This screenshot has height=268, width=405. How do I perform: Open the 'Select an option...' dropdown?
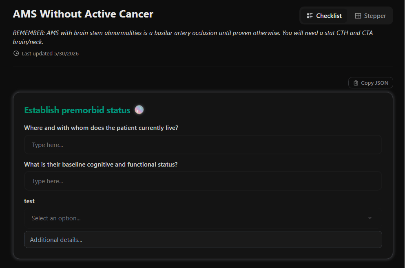pyautogui.click(x=203, y=218)
